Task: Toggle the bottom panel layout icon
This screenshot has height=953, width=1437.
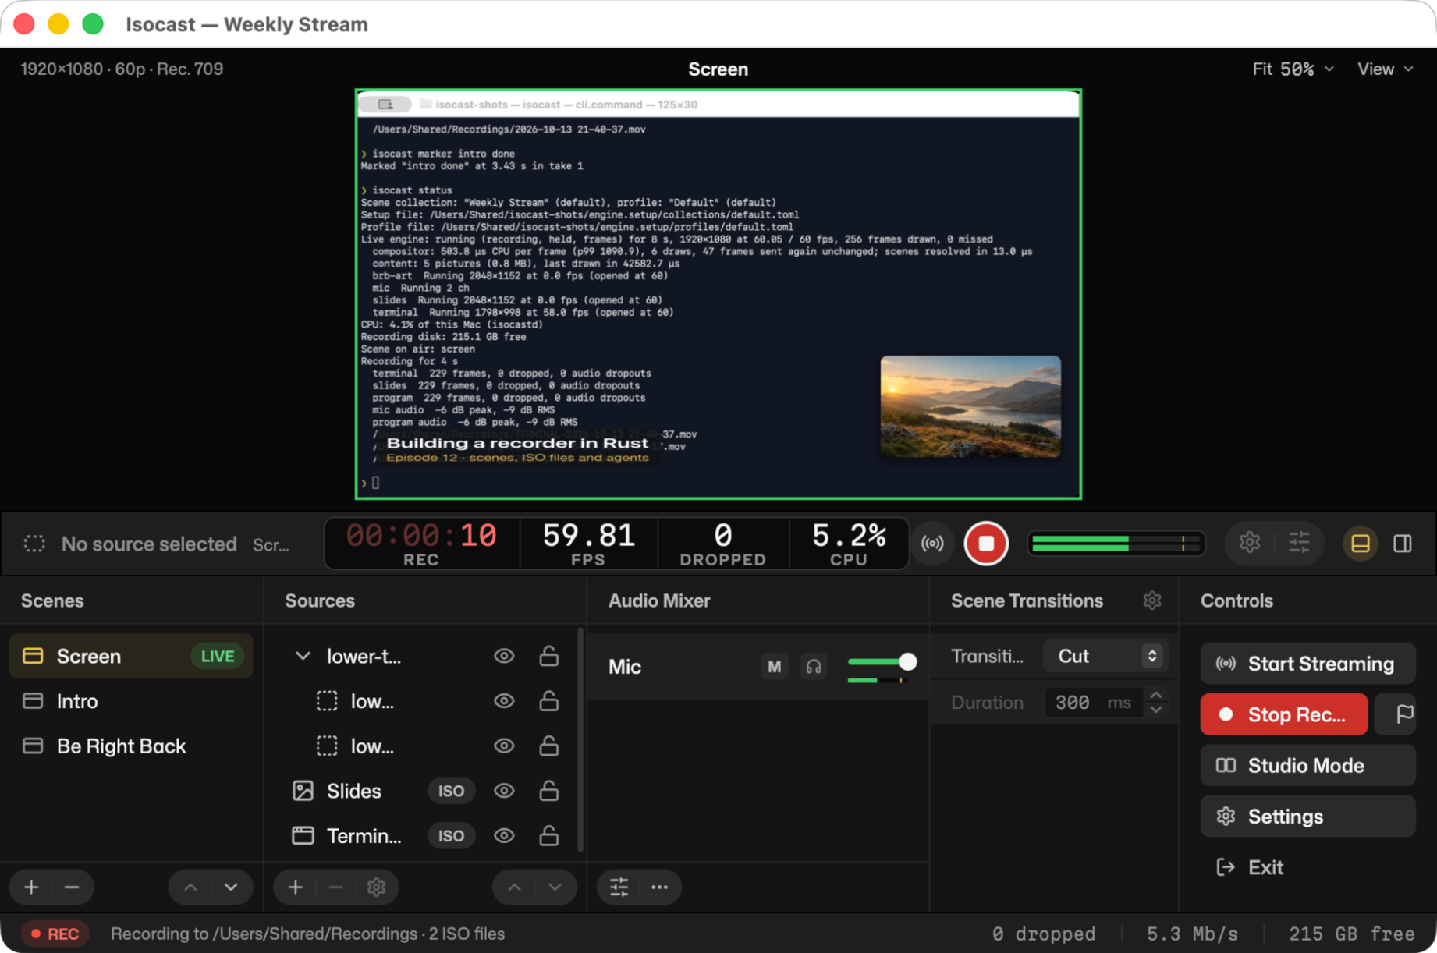Action: coord(1361,544)
